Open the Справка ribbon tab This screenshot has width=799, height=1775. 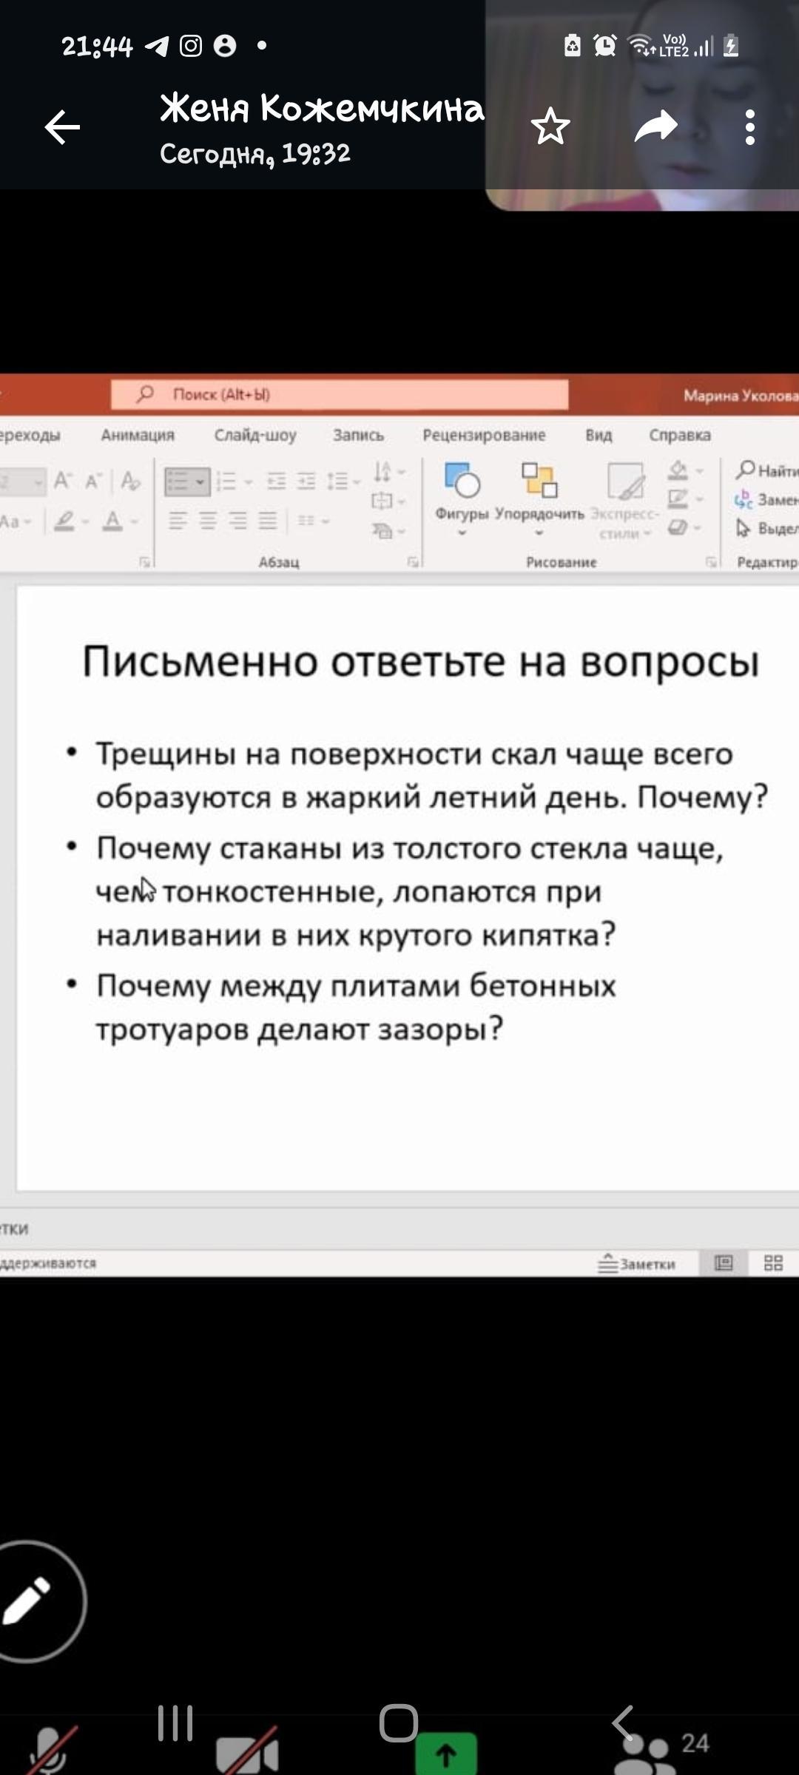680,435
